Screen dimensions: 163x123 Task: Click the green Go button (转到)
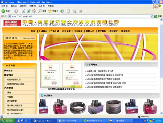158,16
